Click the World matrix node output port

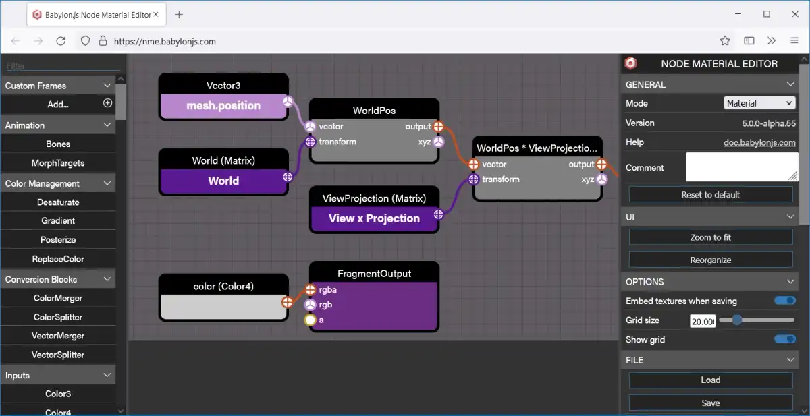288,177
